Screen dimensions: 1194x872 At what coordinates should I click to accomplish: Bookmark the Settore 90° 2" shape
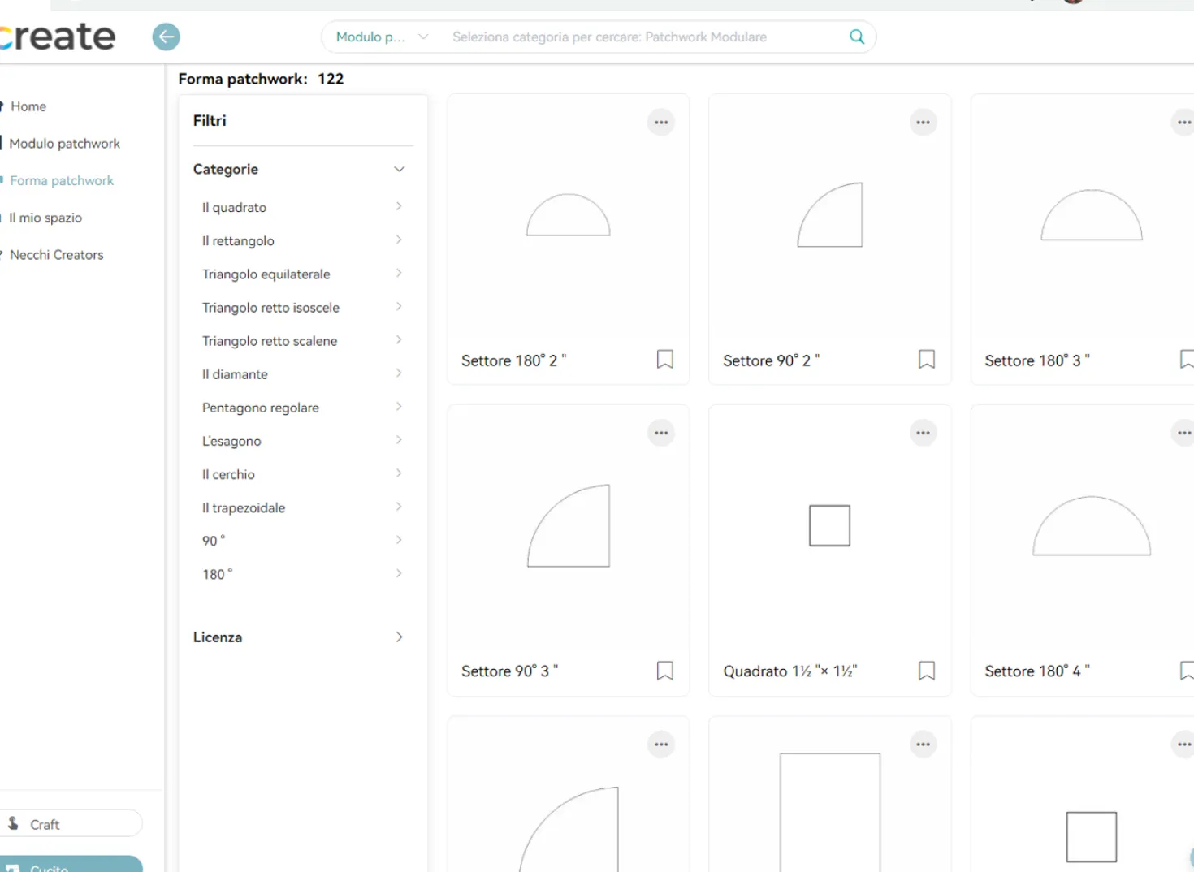tap(927, 359)
